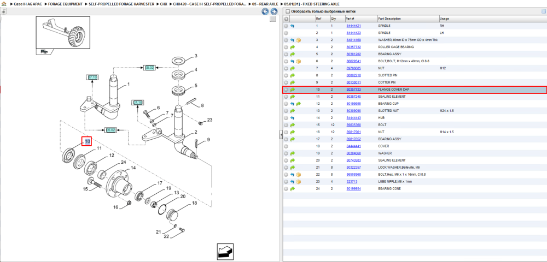Click the yellow box icon on WASHER ref 3 row

298,40
